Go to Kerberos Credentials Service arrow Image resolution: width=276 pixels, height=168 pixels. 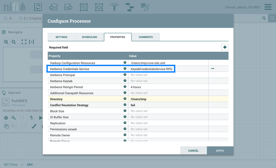(x=212, y=69)
